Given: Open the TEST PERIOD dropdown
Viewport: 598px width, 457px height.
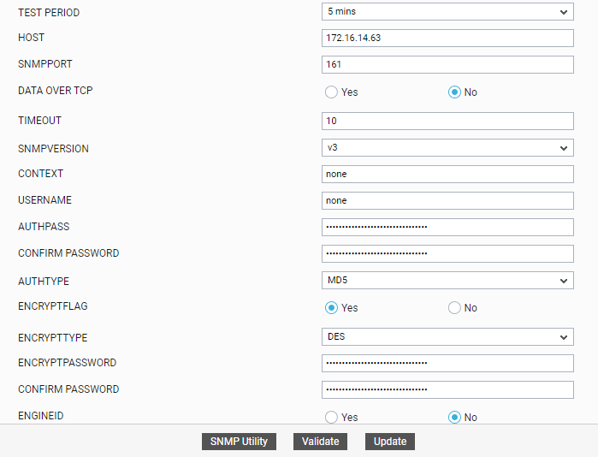Looking at the screenshot, I should coord(447,12).
